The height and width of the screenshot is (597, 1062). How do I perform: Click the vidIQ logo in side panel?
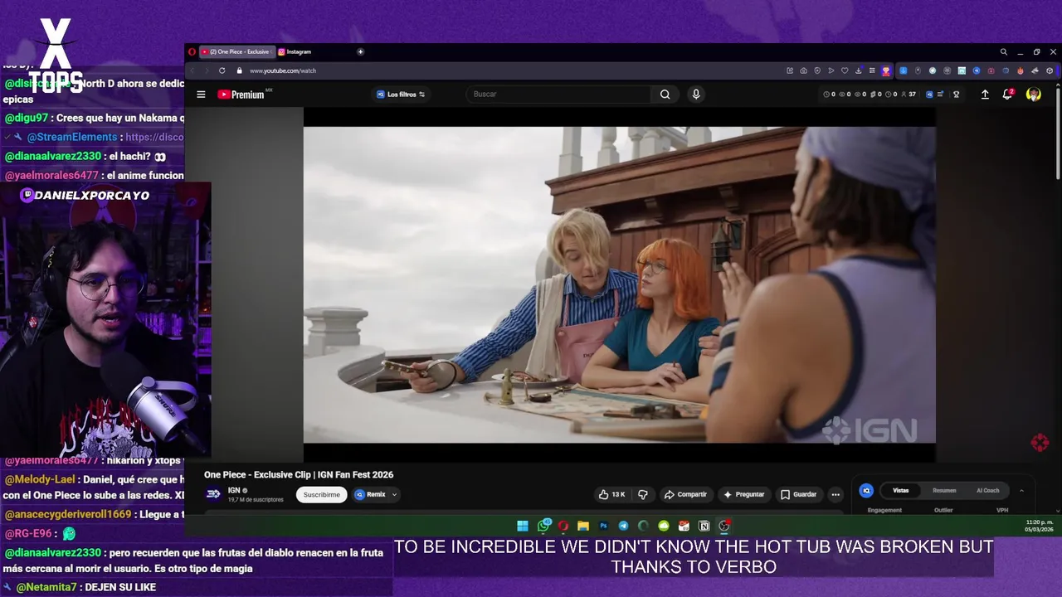(x=866, y=491)
